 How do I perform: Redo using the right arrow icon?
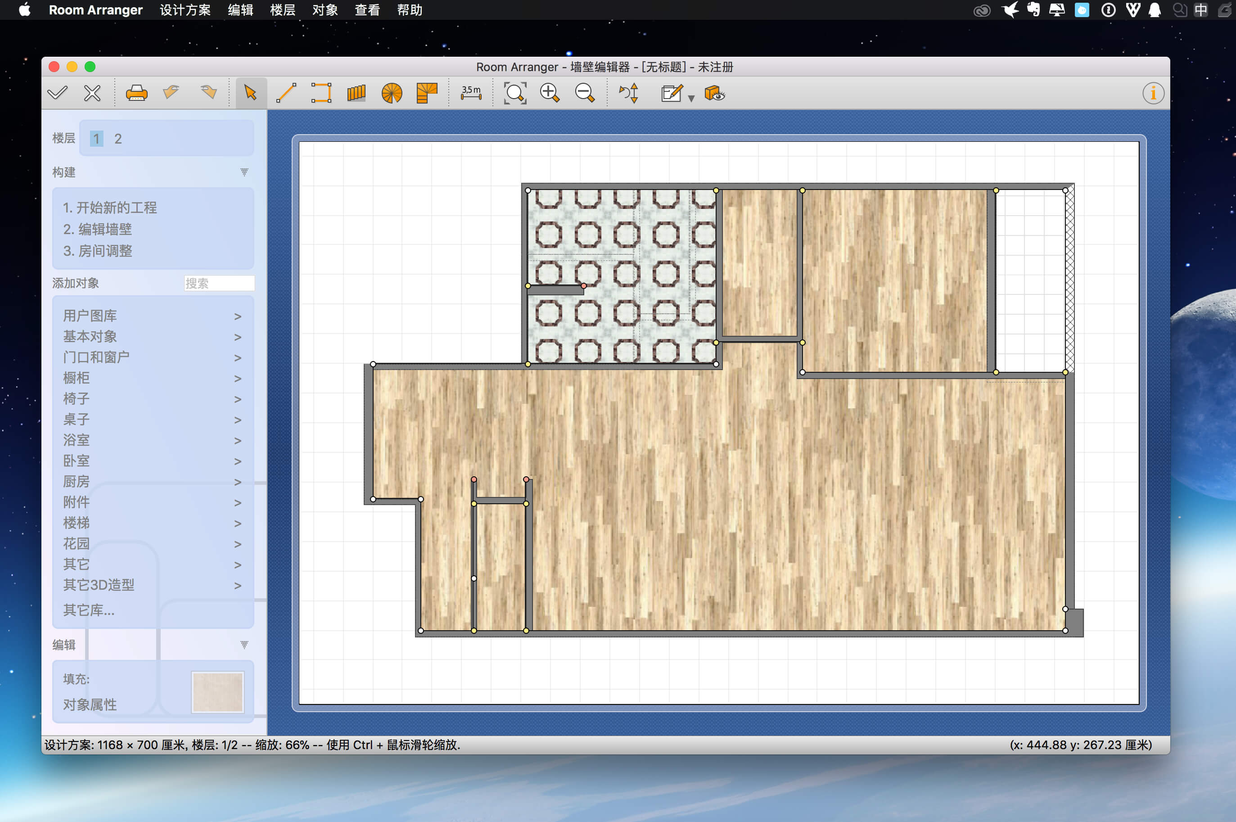tap(208, 93)
